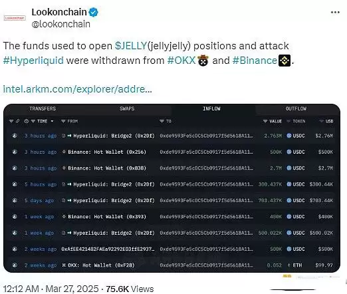Click the #Hyperliquid hashtag

click(33, 61)
